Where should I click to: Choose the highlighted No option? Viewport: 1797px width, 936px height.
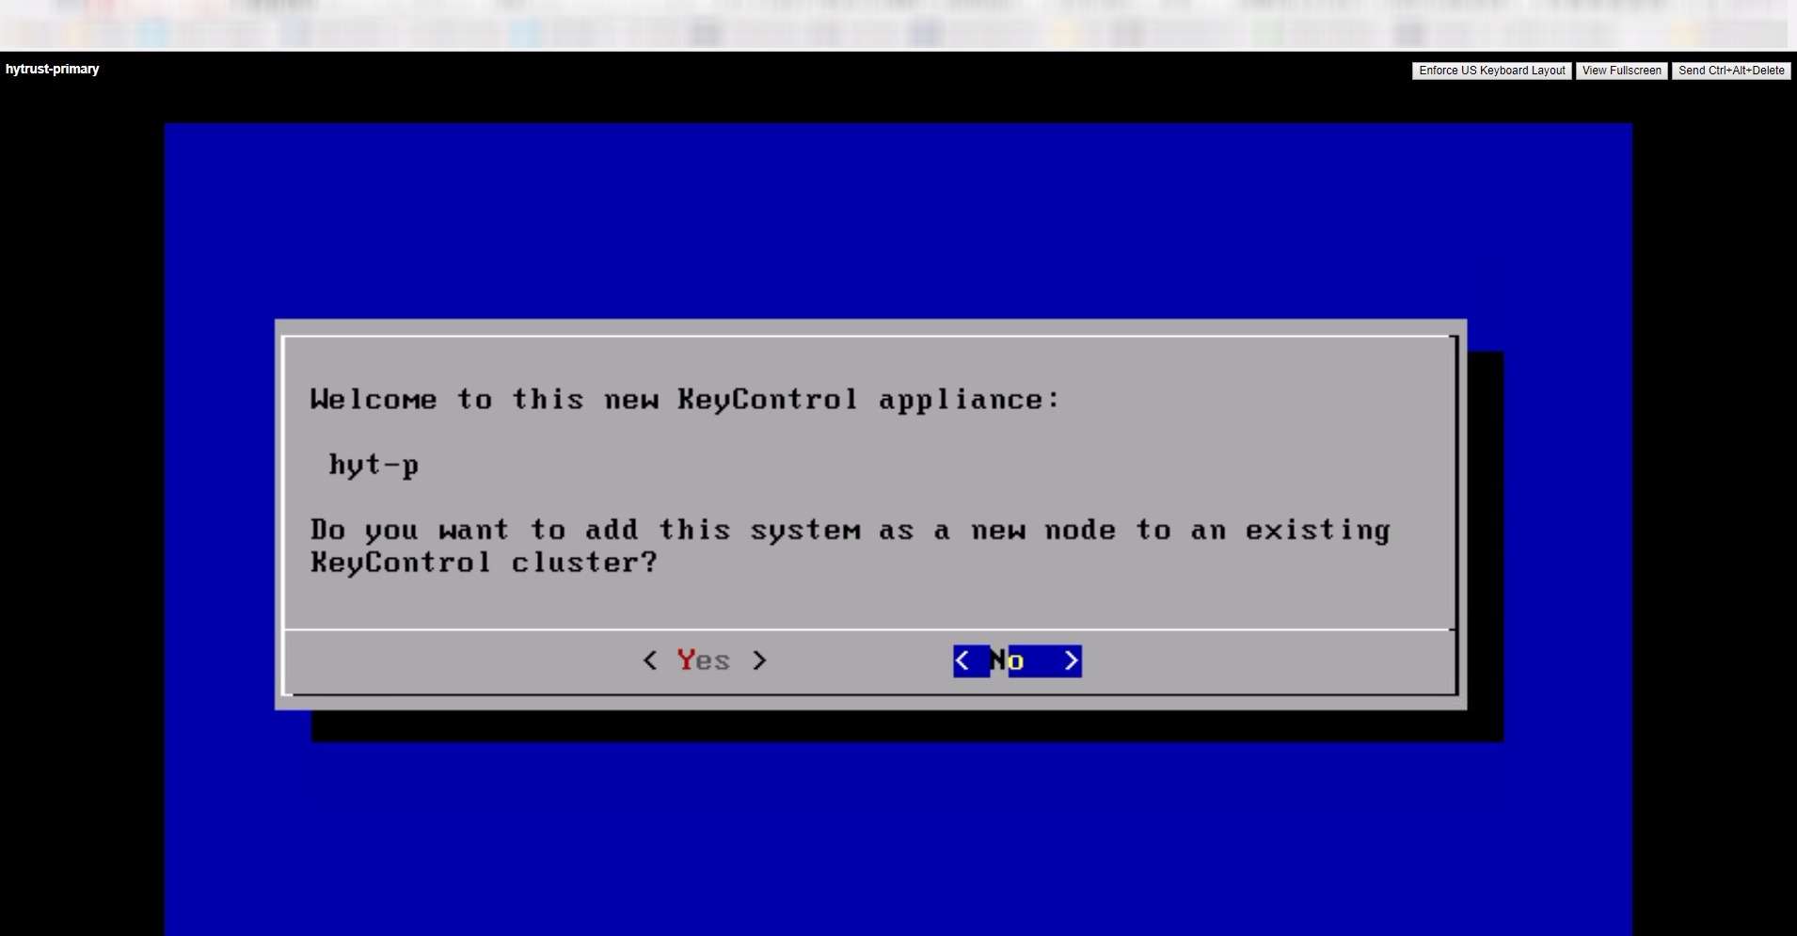(1017, 660)
